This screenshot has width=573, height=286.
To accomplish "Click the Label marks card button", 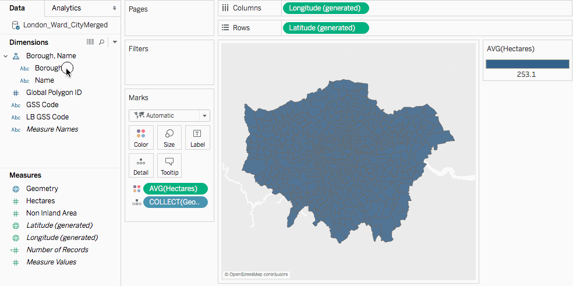I will click(198, 137).
